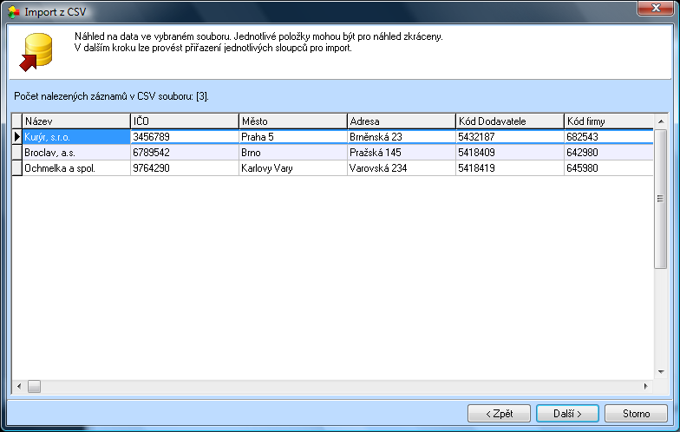680x432 pixels.
Task: Click the app icon in title bar
Action: click(x=14, y=12)
